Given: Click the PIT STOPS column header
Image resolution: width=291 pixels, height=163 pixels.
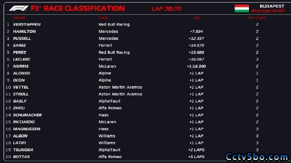Looking at the screenshot, I should click(x=257, y=18).
